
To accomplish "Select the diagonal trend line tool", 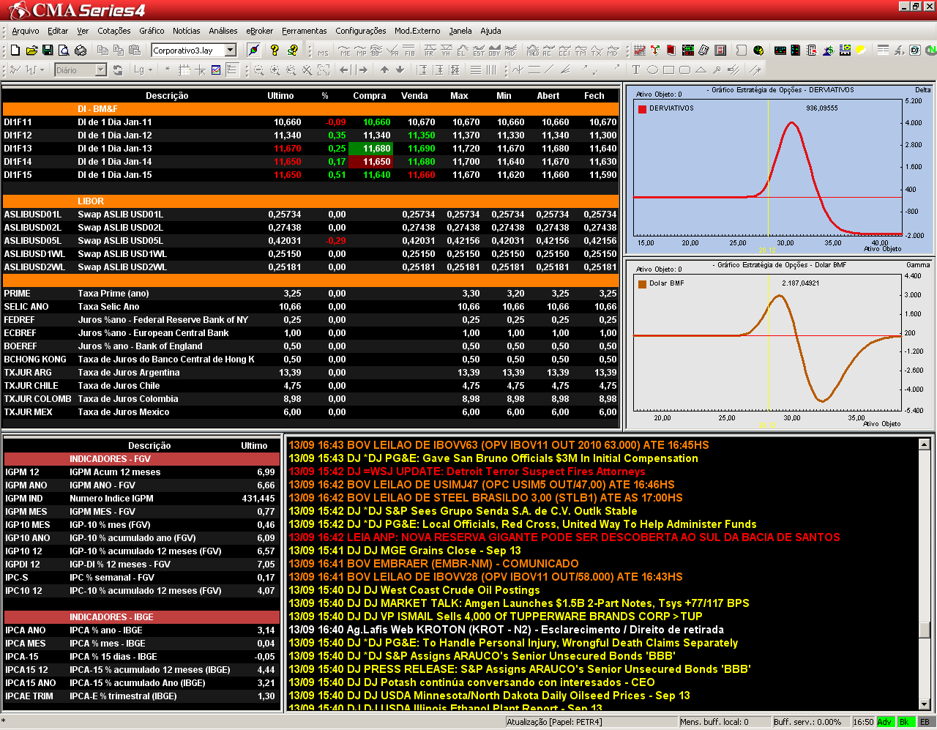I will pos(549,70).
